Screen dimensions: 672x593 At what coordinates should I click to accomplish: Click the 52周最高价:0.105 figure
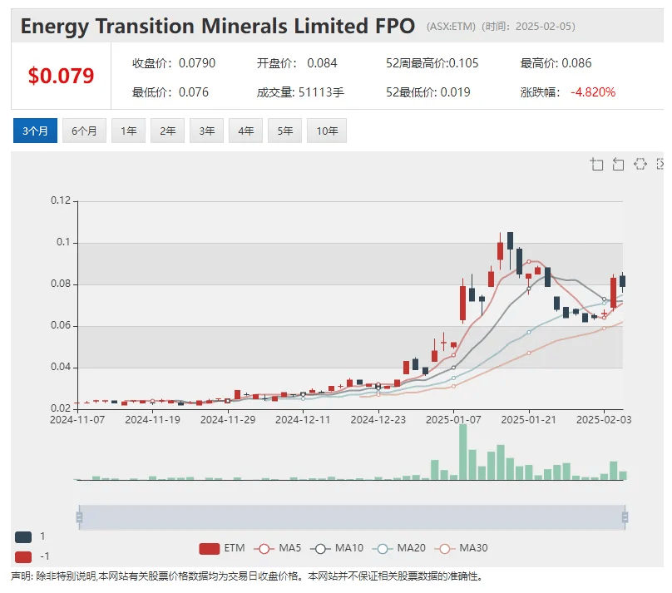coord(432,63)
